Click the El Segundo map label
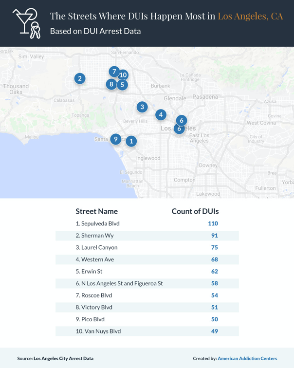 click(131, 172)
